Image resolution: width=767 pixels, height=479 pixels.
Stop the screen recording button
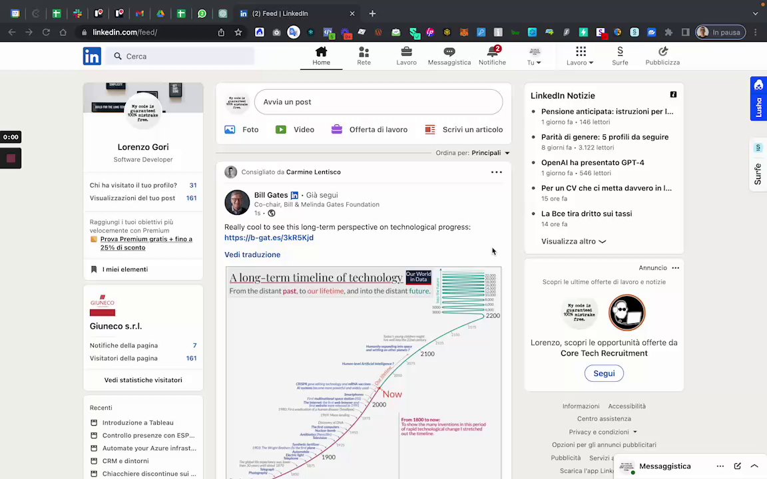pyautogui.click(x=11, y=158)
